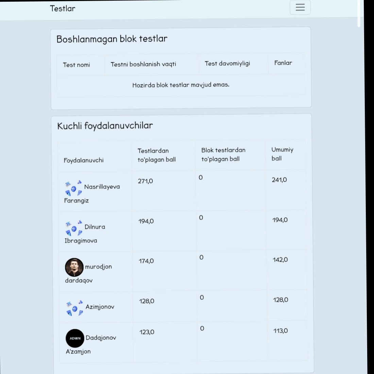Click the Kuchli foydalanuvchilar heading
The image size is (374, 374).
pyautogui.click(x=105, y=126)
